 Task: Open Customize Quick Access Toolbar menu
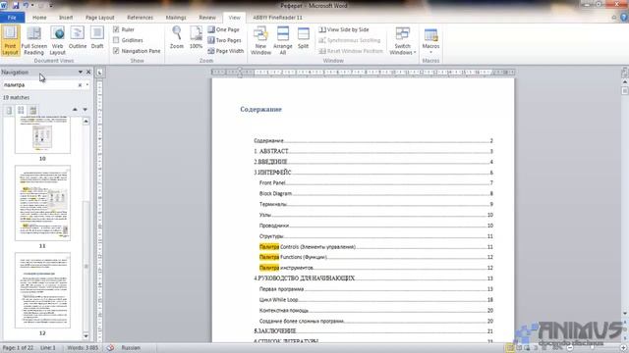pyautogui.click(x=51, y=6)
